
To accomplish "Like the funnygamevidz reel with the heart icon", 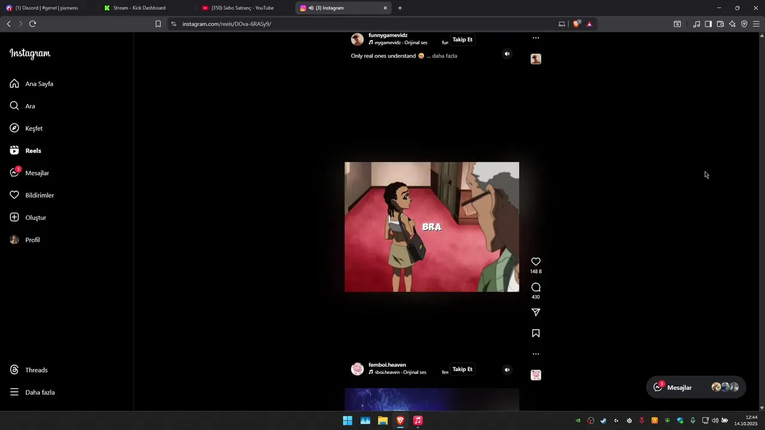I will [x=535, y=262].
